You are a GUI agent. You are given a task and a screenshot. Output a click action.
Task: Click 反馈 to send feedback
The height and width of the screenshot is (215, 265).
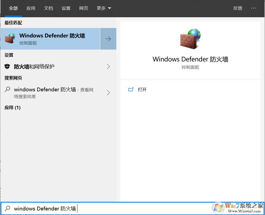click(x=238, y=8)
